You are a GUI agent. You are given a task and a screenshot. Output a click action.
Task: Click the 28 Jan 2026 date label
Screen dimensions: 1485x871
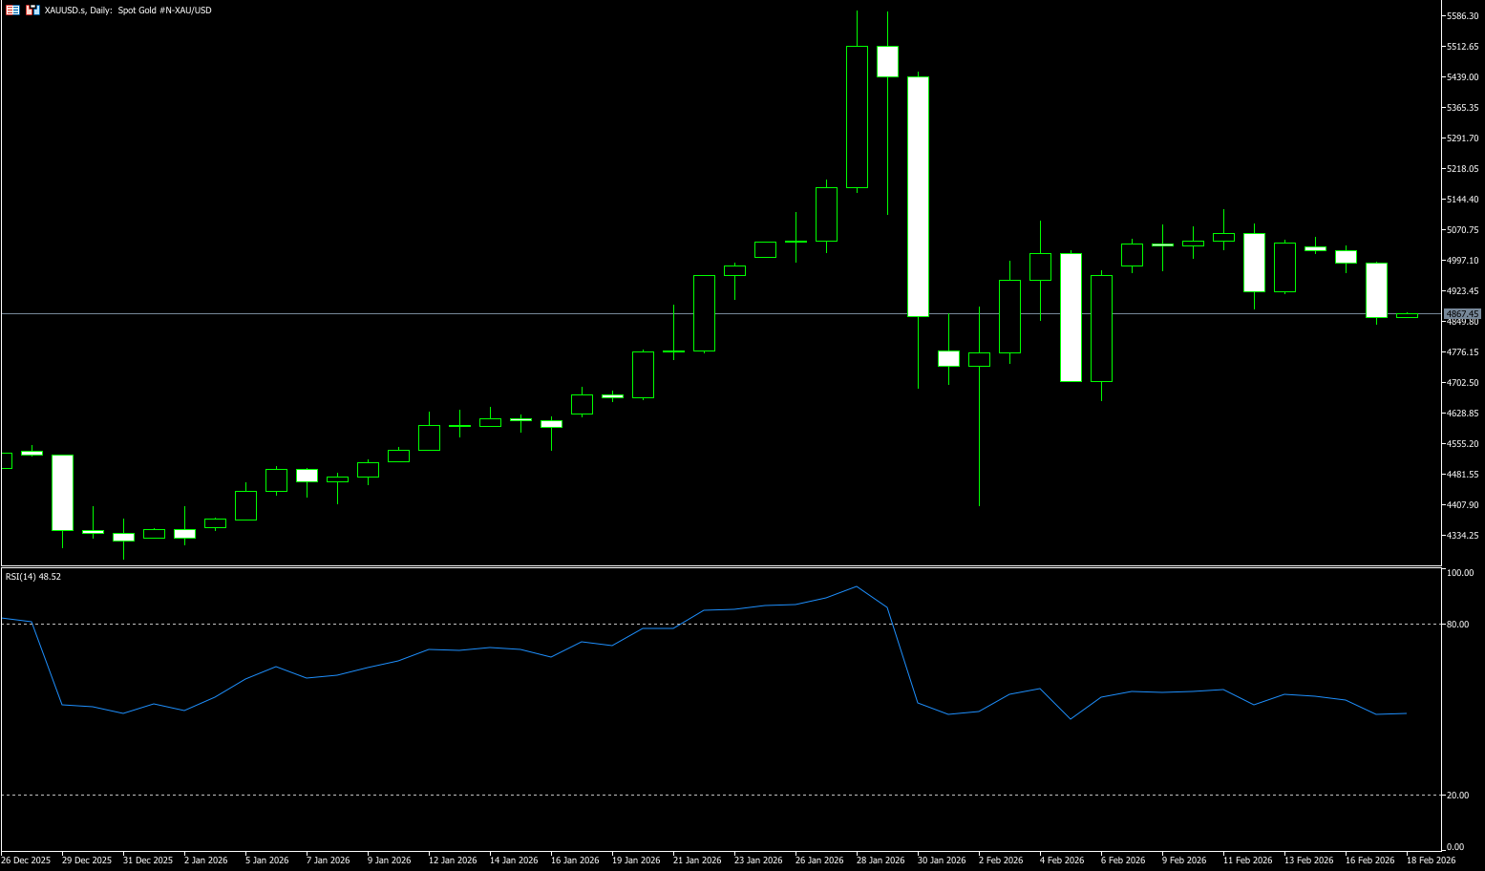click(x=880, y=860)
